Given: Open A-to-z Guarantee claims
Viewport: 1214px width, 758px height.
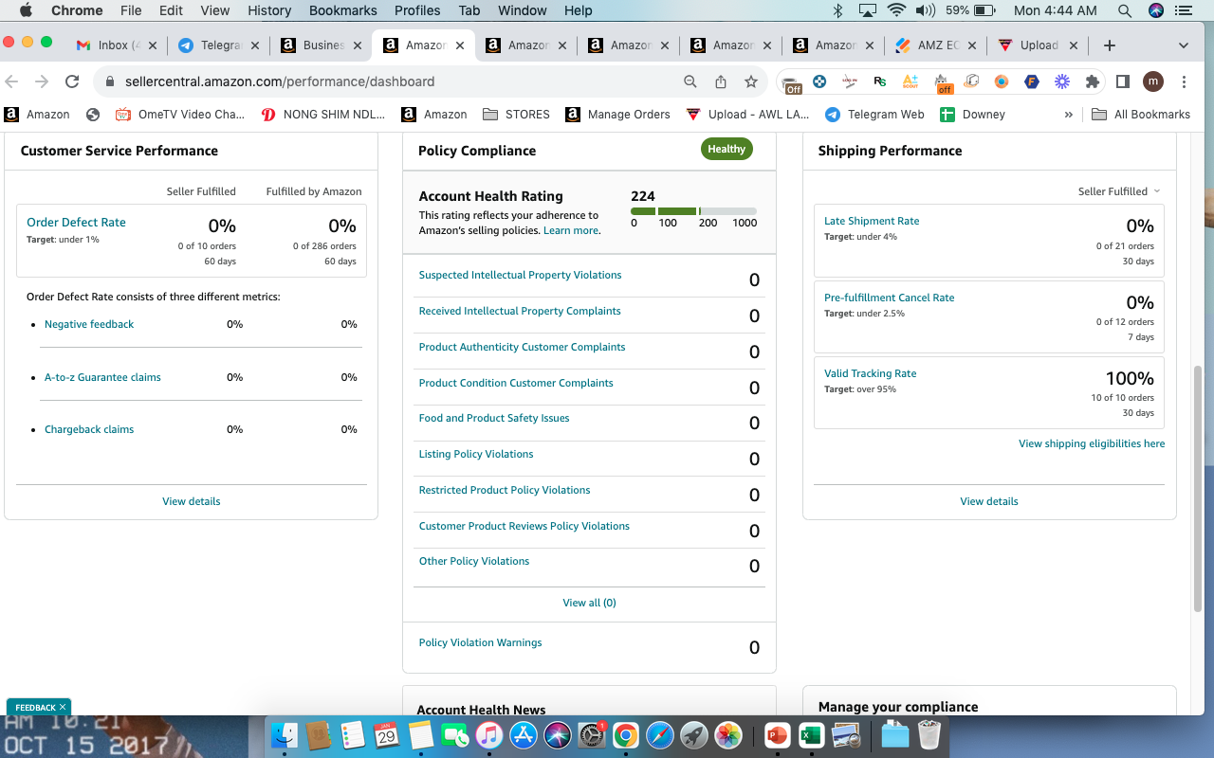Looking at the screenshot, I should point(102,377).
